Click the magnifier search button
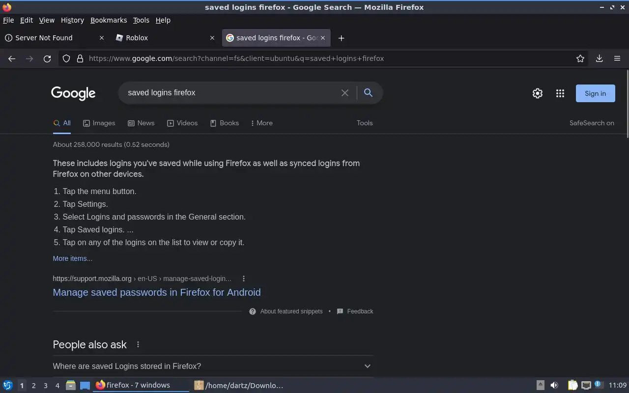This screenshot has height=393, width=629. coord(368,93)
